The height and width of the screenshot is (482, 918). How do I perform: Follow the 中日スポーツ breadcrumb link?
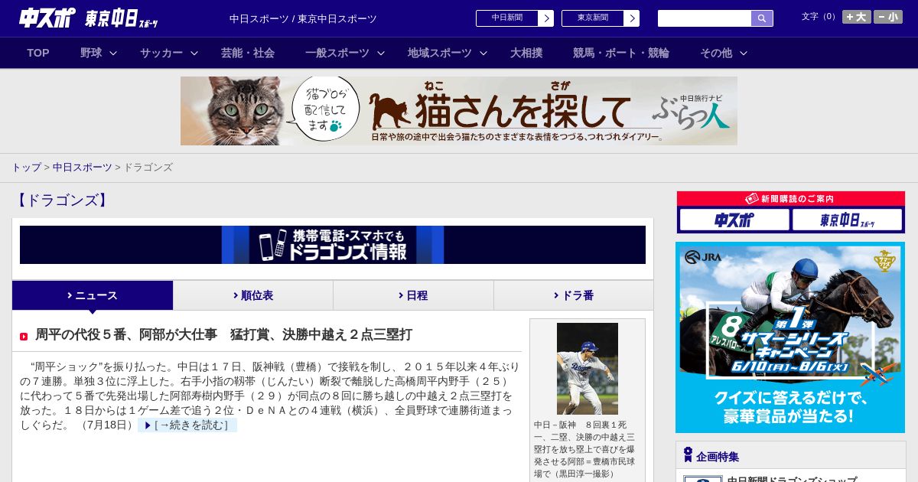(83, 167)
